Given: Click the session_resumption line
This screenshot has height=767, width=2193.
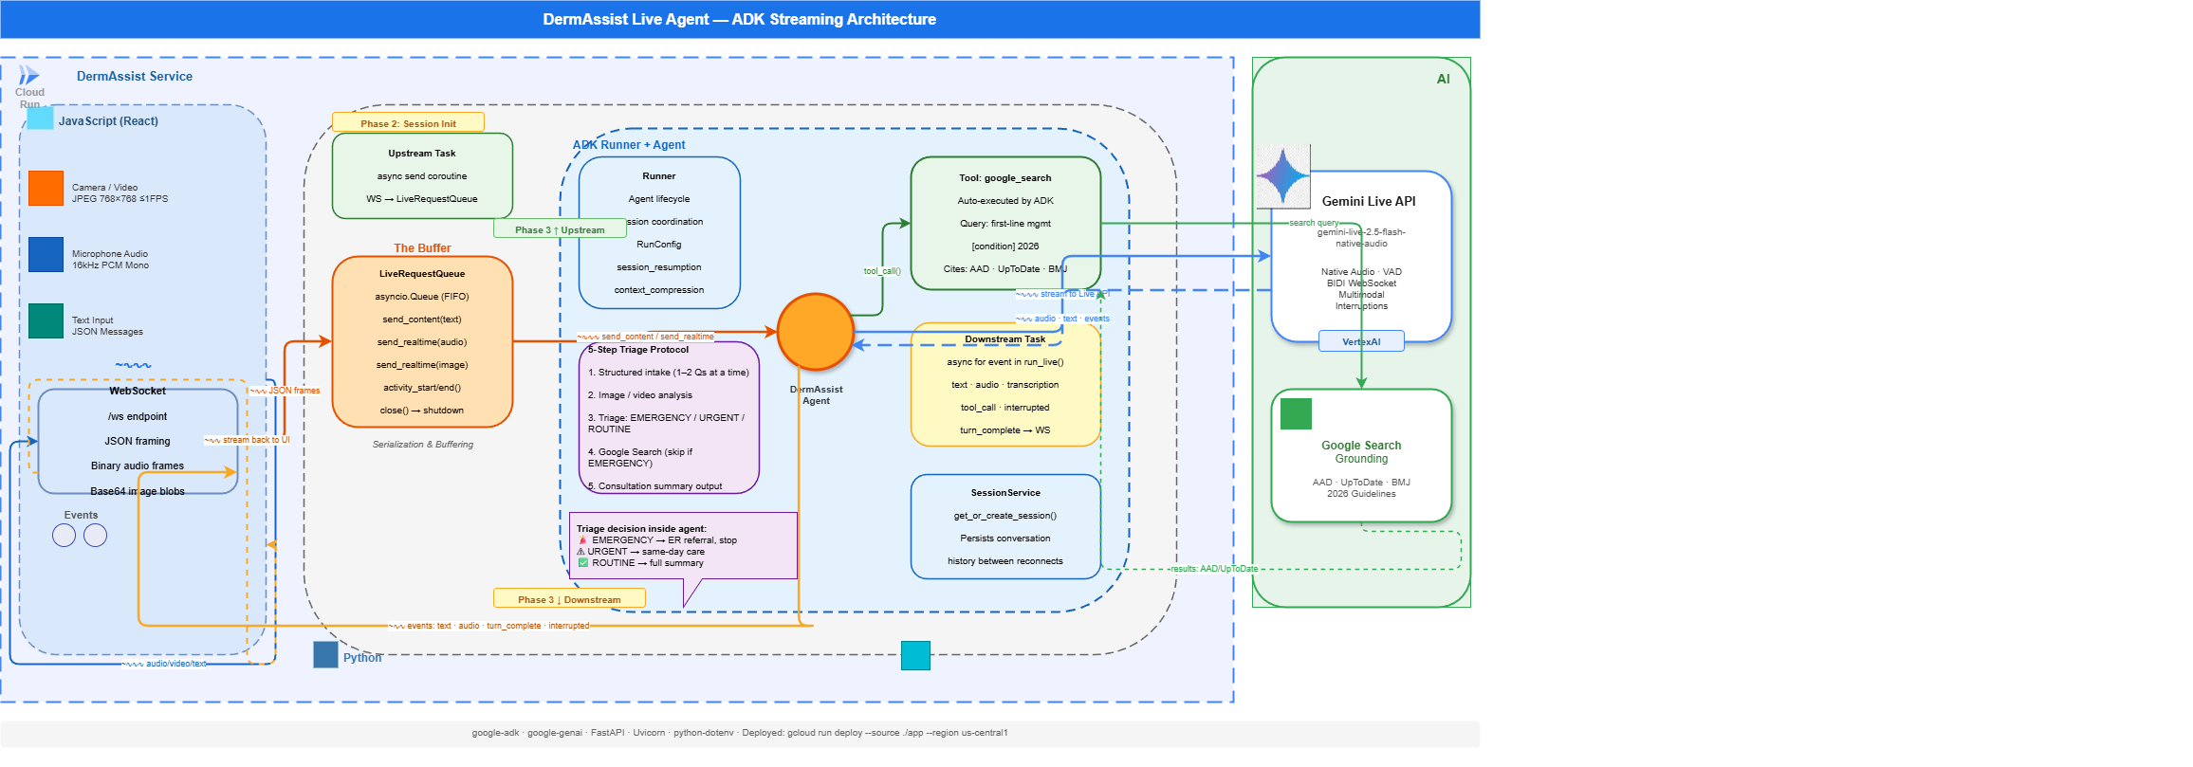Looking at the screenshot, I should pos(659,267).
